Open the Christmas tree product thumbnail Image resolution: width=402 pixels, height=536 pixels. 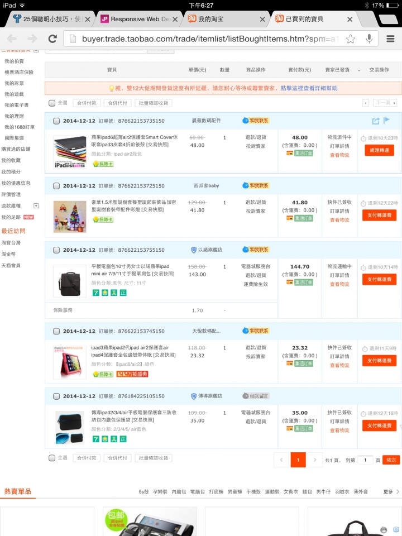(x=70, y=217)
